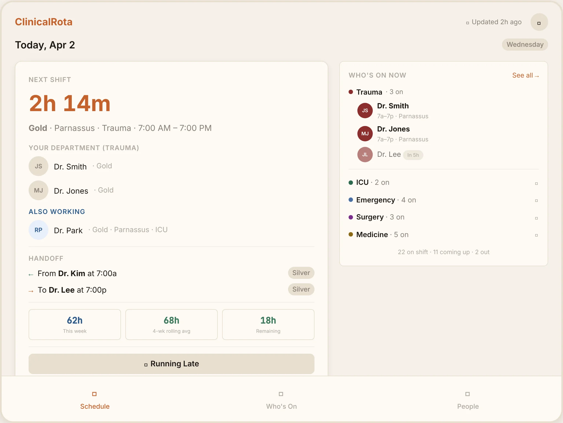563x423 pixels.
Task: Click Dr. Lee's JL avatar
Action: (x=365, y=155)
